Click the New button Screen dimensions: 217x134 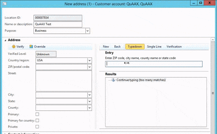tap(106, 46)
